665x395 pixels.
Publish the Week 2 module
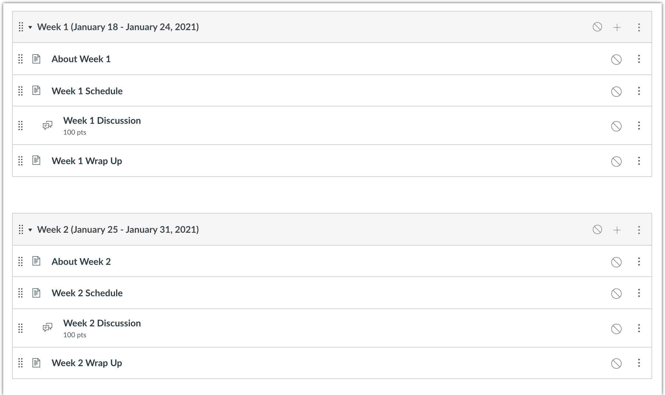pyautogui.click(x=597, y=230)
